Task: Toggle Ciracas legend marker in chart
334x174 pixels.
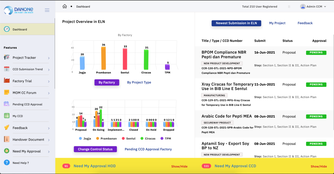Action: (142, 138)
